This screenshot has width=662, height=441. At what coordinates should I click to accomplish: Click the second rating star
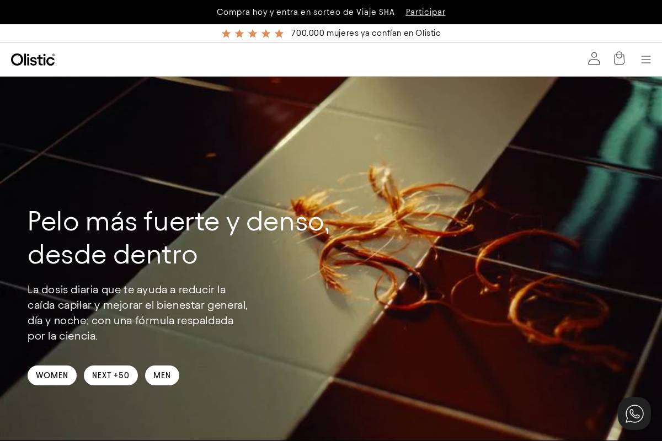coord(239,33)
